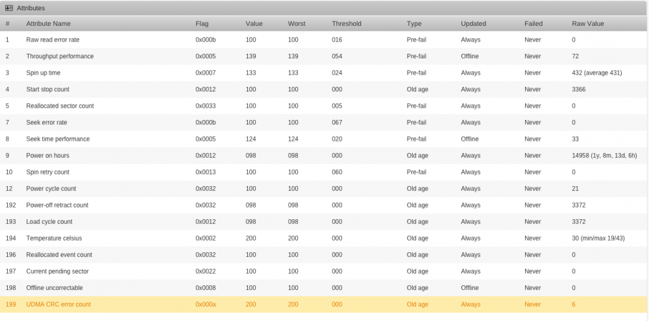Click raw value 432 (average 431)
The width and height of the screenshot is (649, 321).
click(x=597, y=73)
